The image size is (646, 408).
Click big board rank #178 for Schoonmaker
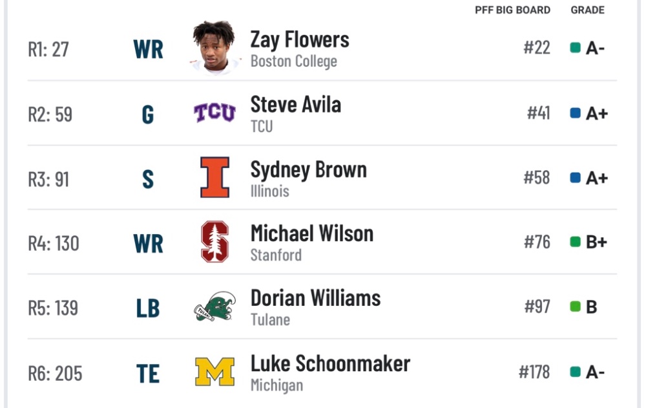coord(534,372)
